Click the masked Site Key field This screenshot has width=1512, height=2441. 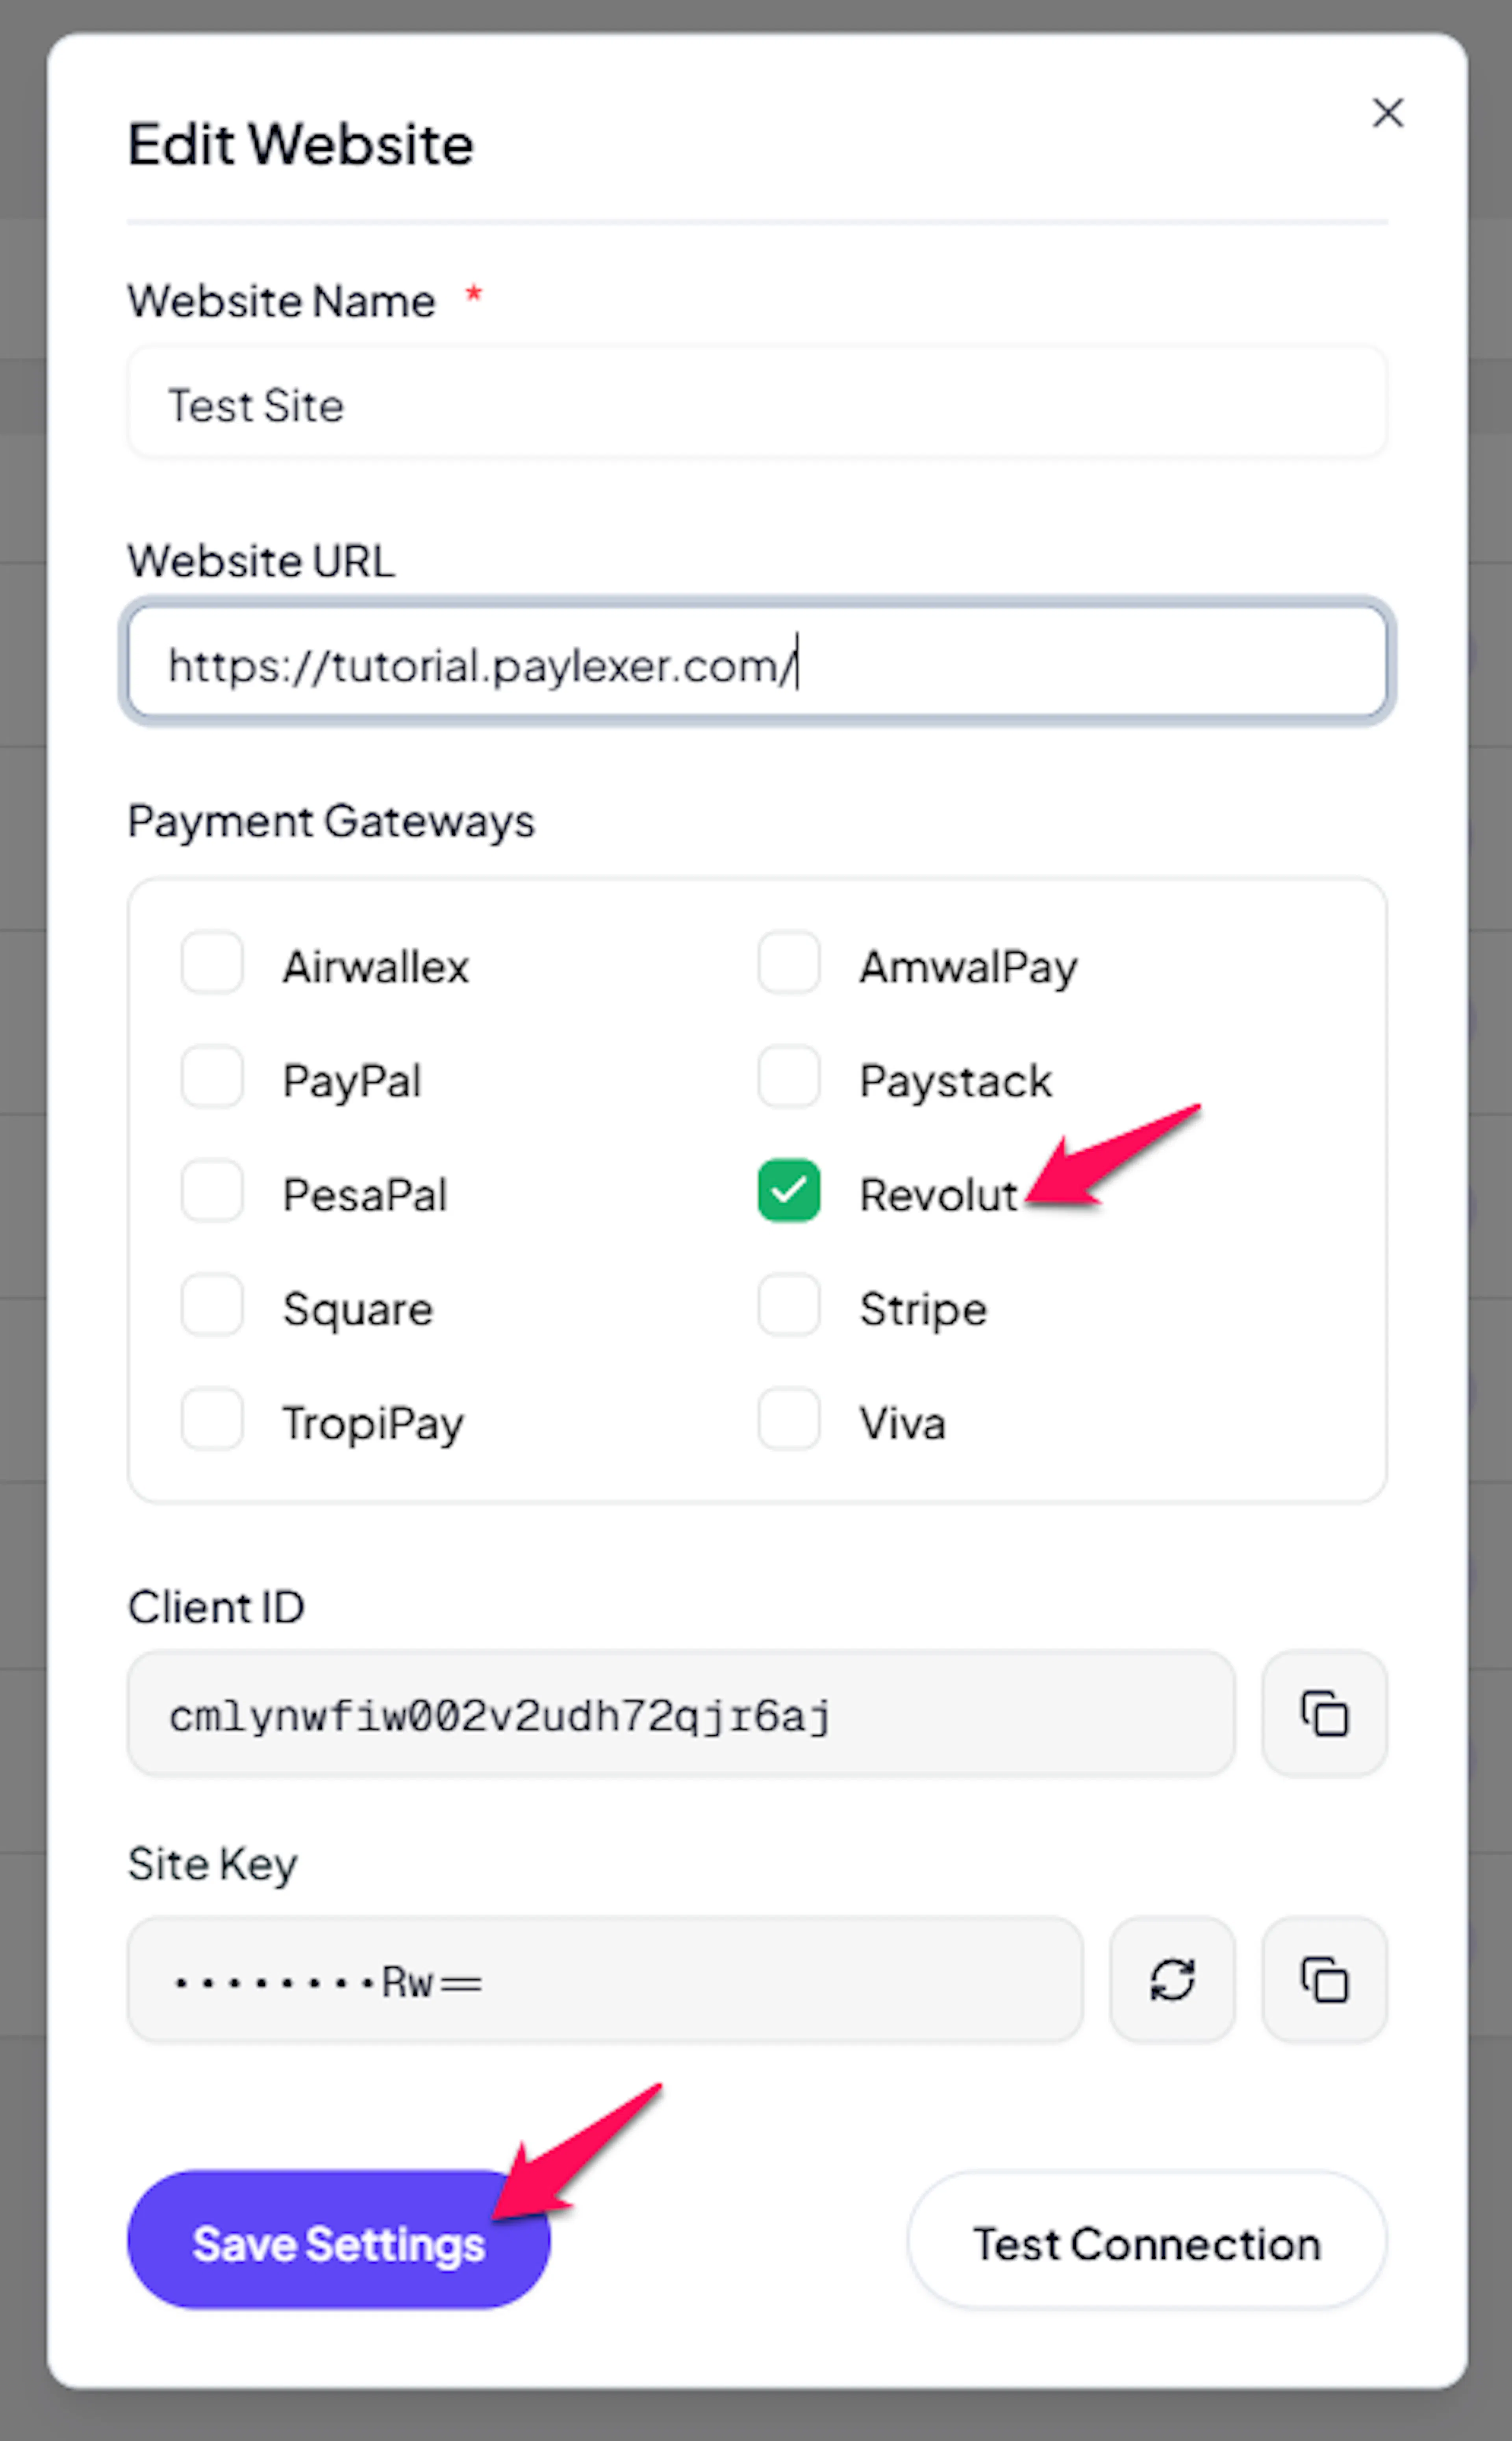tap(604, 1980)
